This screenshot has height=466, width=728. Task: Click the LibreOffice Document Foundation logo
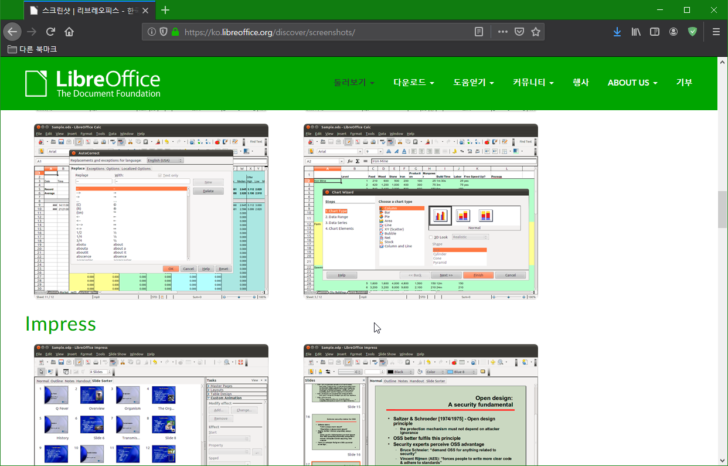point(93,83)
